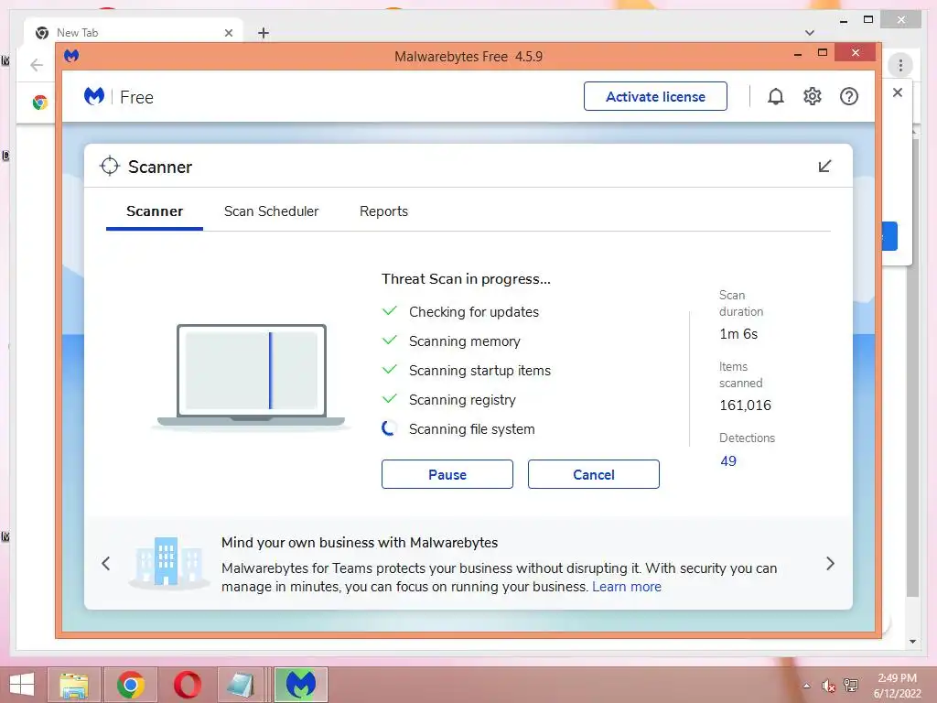937x703 pixels.
Task: Show the next promo with right chevron
Action: 830,563
